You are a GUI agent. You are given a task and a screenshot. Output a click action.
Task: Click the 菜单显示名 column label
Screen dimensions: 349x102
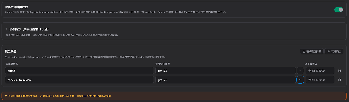pos(12,64)
